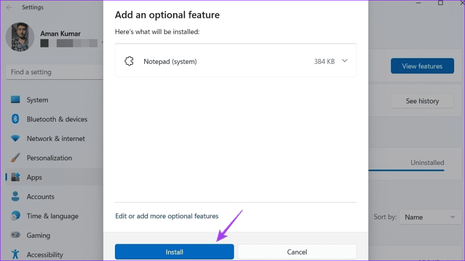
Task: Open Network & internet settings
Action: click(55, 139)
